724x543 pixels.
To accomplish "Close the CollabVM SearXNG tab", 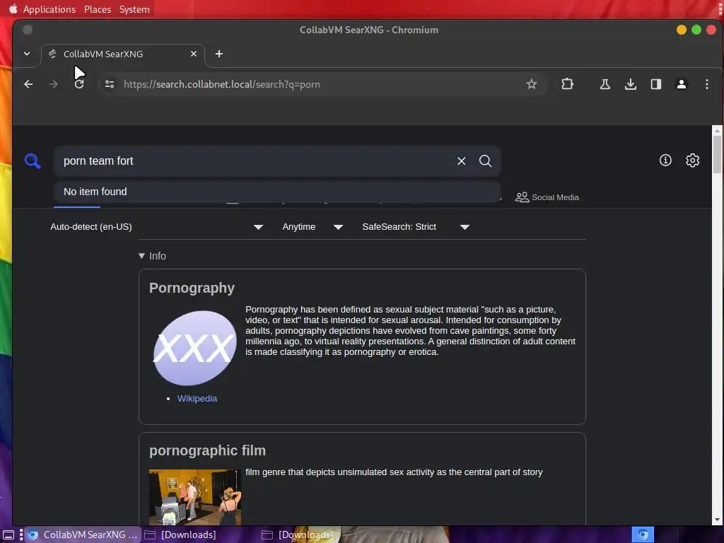I will pos(194,54).
